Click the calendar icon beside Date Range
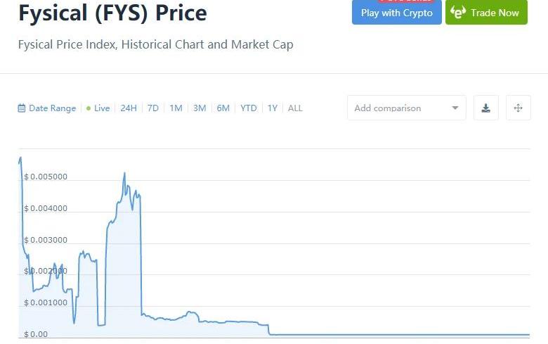This screenshot has width=548, height=344. 22,108
